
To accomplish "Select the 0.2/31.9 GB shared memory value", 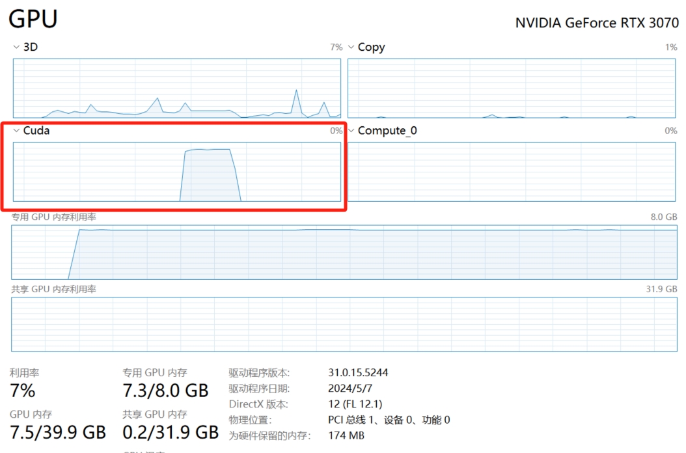I will (x=171, y=432).
